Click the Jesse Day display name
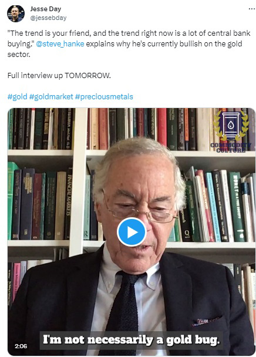256x357 pixels. click(x=46, y=9)
